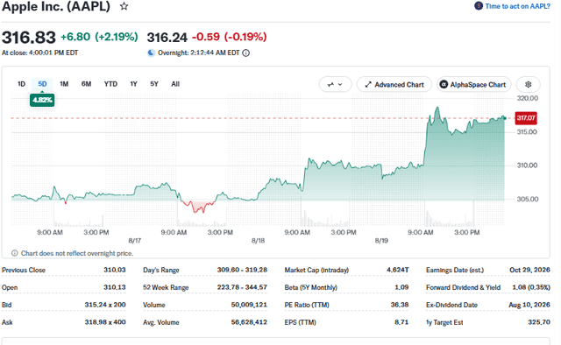Click the overnight price info icon
Image resolution: width=561 pixels, height=345 pixels.
coord(245,53)
